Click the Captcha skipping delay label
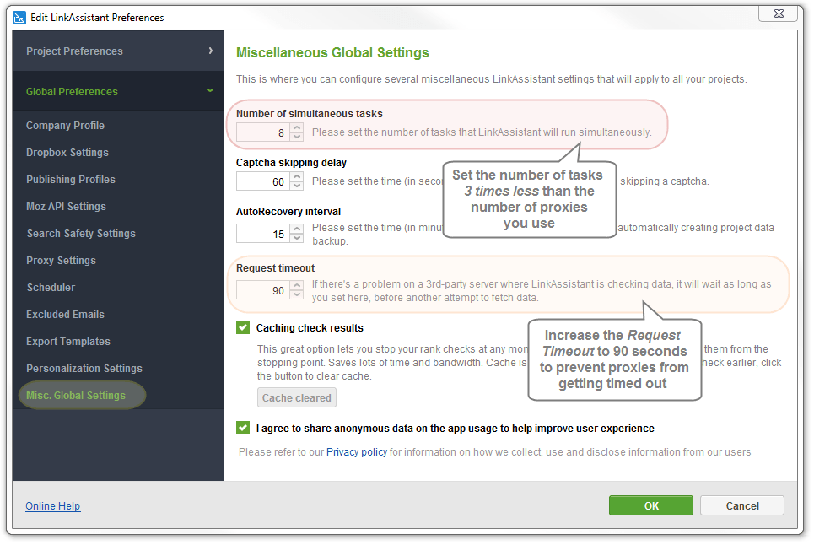This screenshot has width=814, height=545. 291,163
